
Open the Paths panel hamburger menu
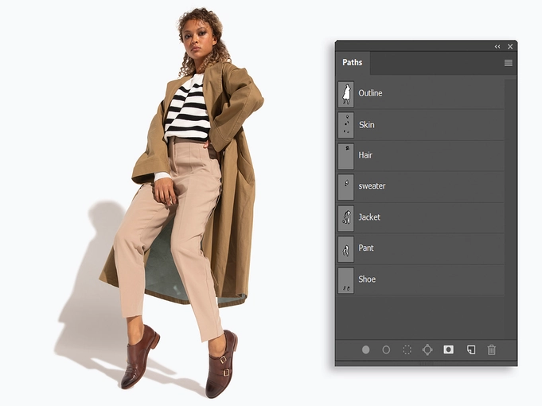click(508, 63)
